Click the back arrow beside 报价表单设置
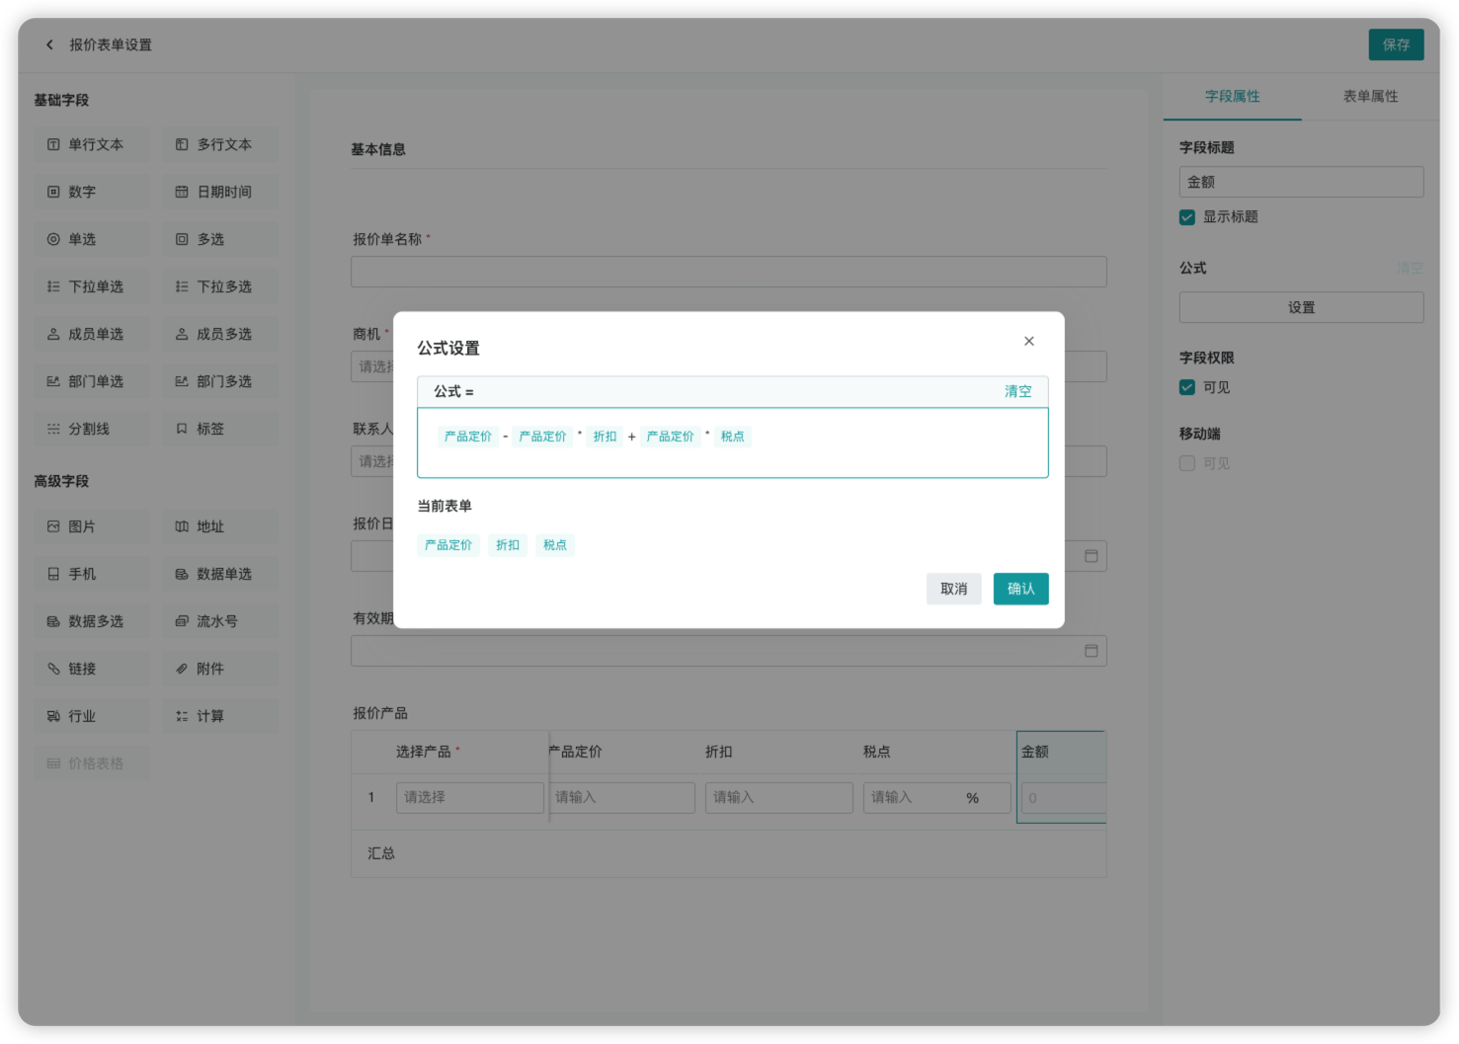 coord(49,44)
